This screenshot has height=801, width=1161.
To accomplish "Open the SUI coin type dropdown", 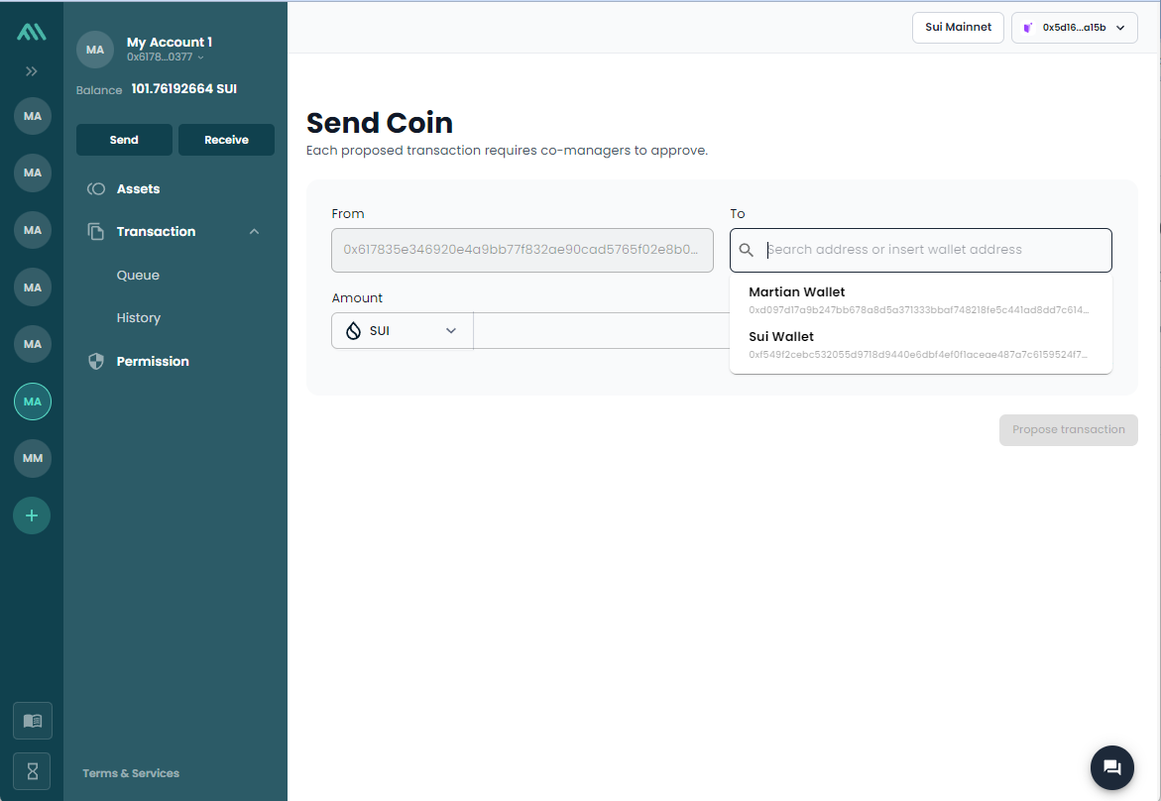I will pyautogui.click(x=403, y=331).
